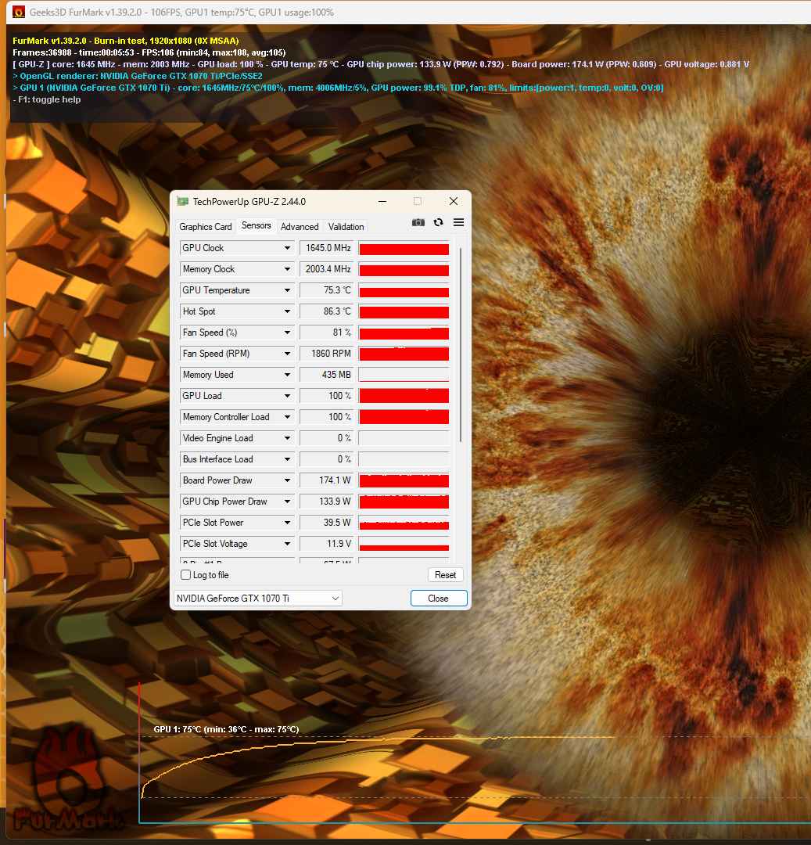Open the Memory Clock sensor dropdown
The image size is (811, 845).
(287, 269)
